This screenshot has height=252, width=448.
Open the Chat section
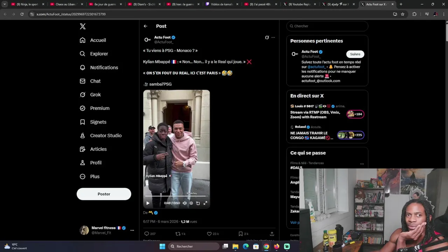[x=90, y=81]
